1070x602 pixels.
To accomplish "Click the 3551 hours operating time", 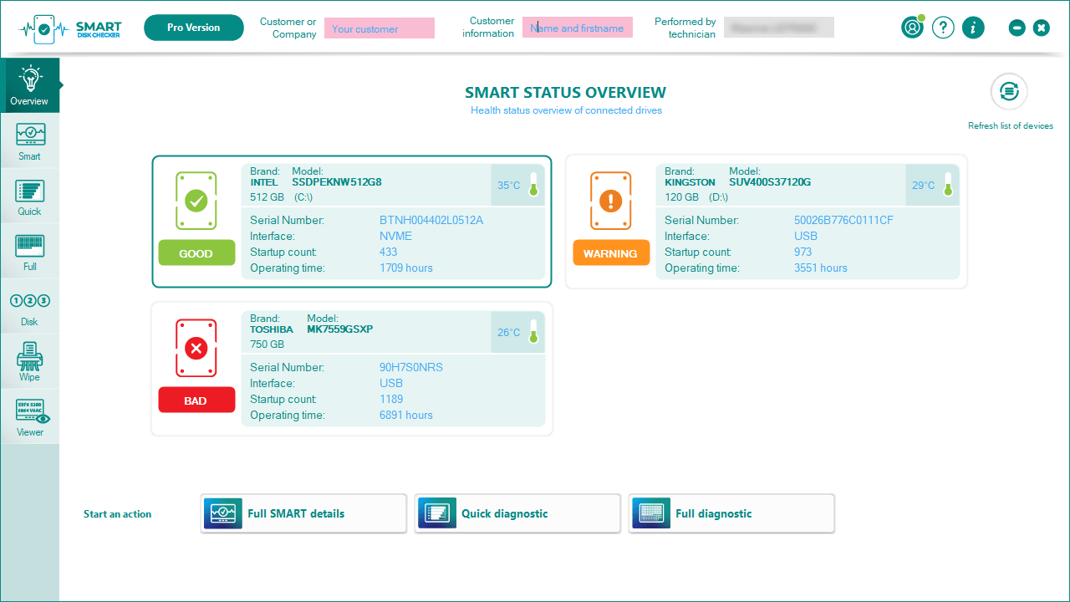I will click(x=821, y=268).
